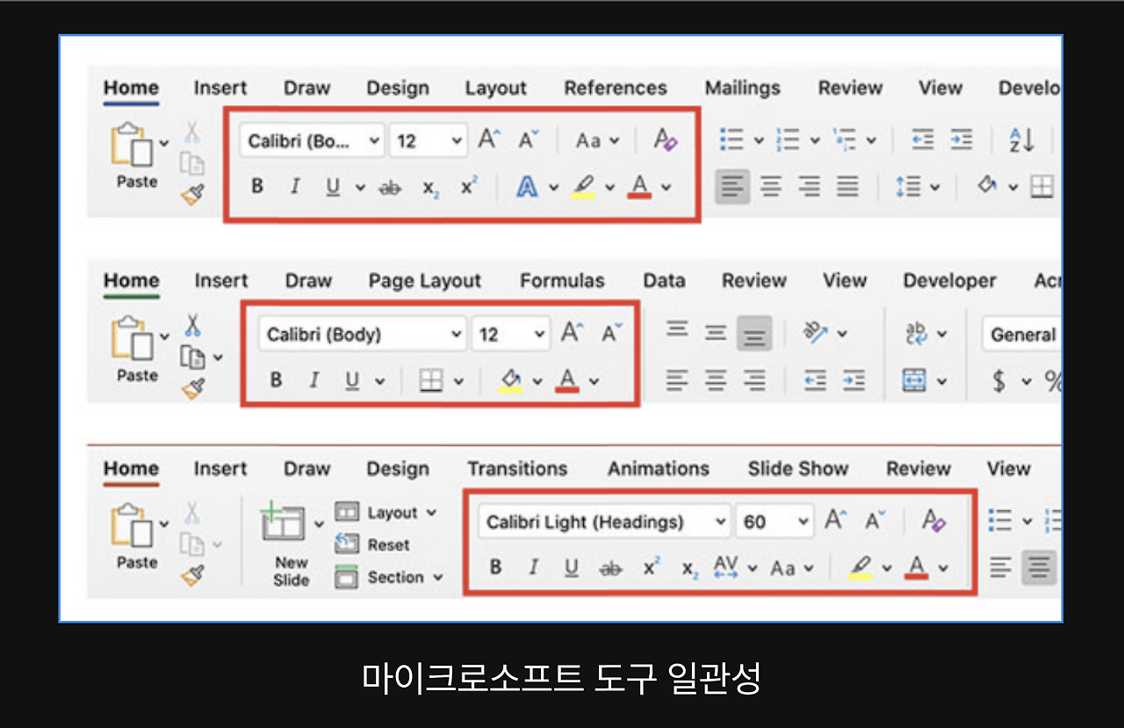Toggle Underline formatting in PowerPoint ribbon
The image size is (1124, 728).
point(571,567)
